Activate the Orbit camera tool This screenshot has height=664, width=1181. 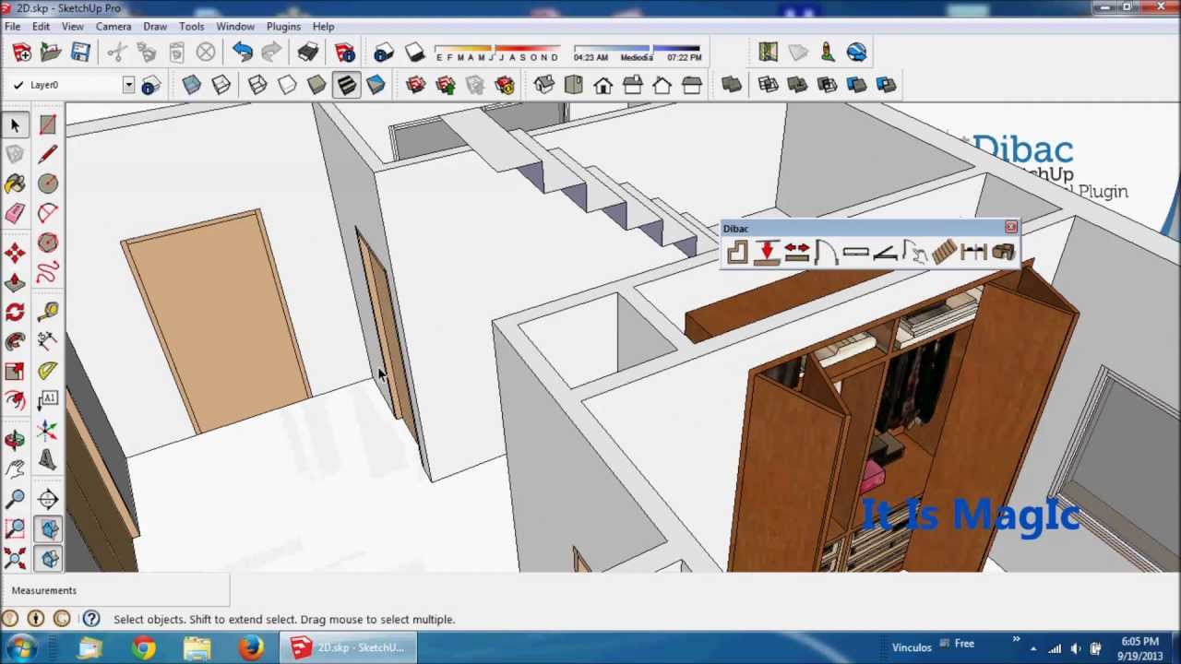pyautogui.click(x=15, y=440)
